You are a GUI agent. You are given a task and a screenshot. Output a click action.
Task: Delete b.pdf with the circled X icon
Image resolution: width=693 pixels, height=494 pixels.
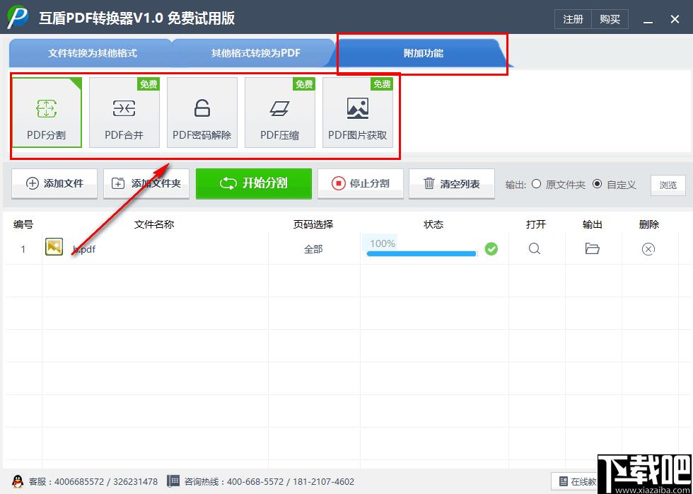(648, 249)
